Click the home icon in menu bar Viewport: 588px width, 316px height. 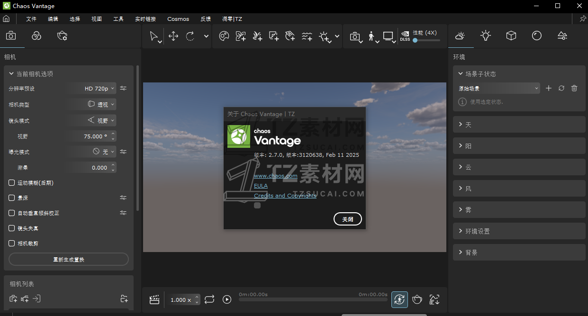click(6, 19)
